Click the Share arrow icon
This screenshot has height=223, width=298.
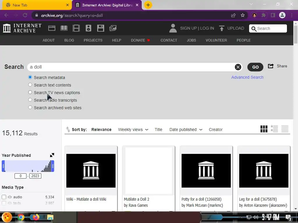(x=271, y=66)
